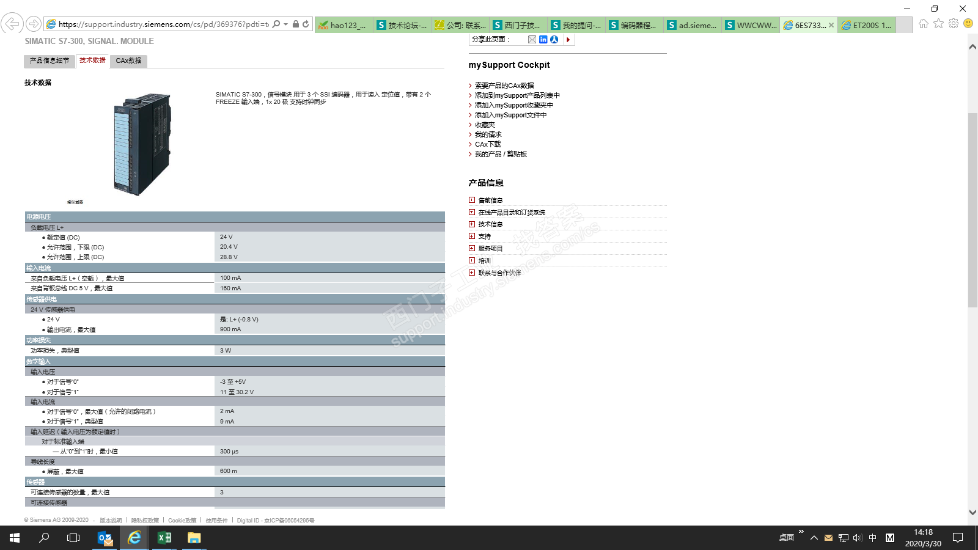Open the browser Home icon
Image resolution: width=978 pixels, height=550 pixels.
pyautogui.click(x=924, y=23)
